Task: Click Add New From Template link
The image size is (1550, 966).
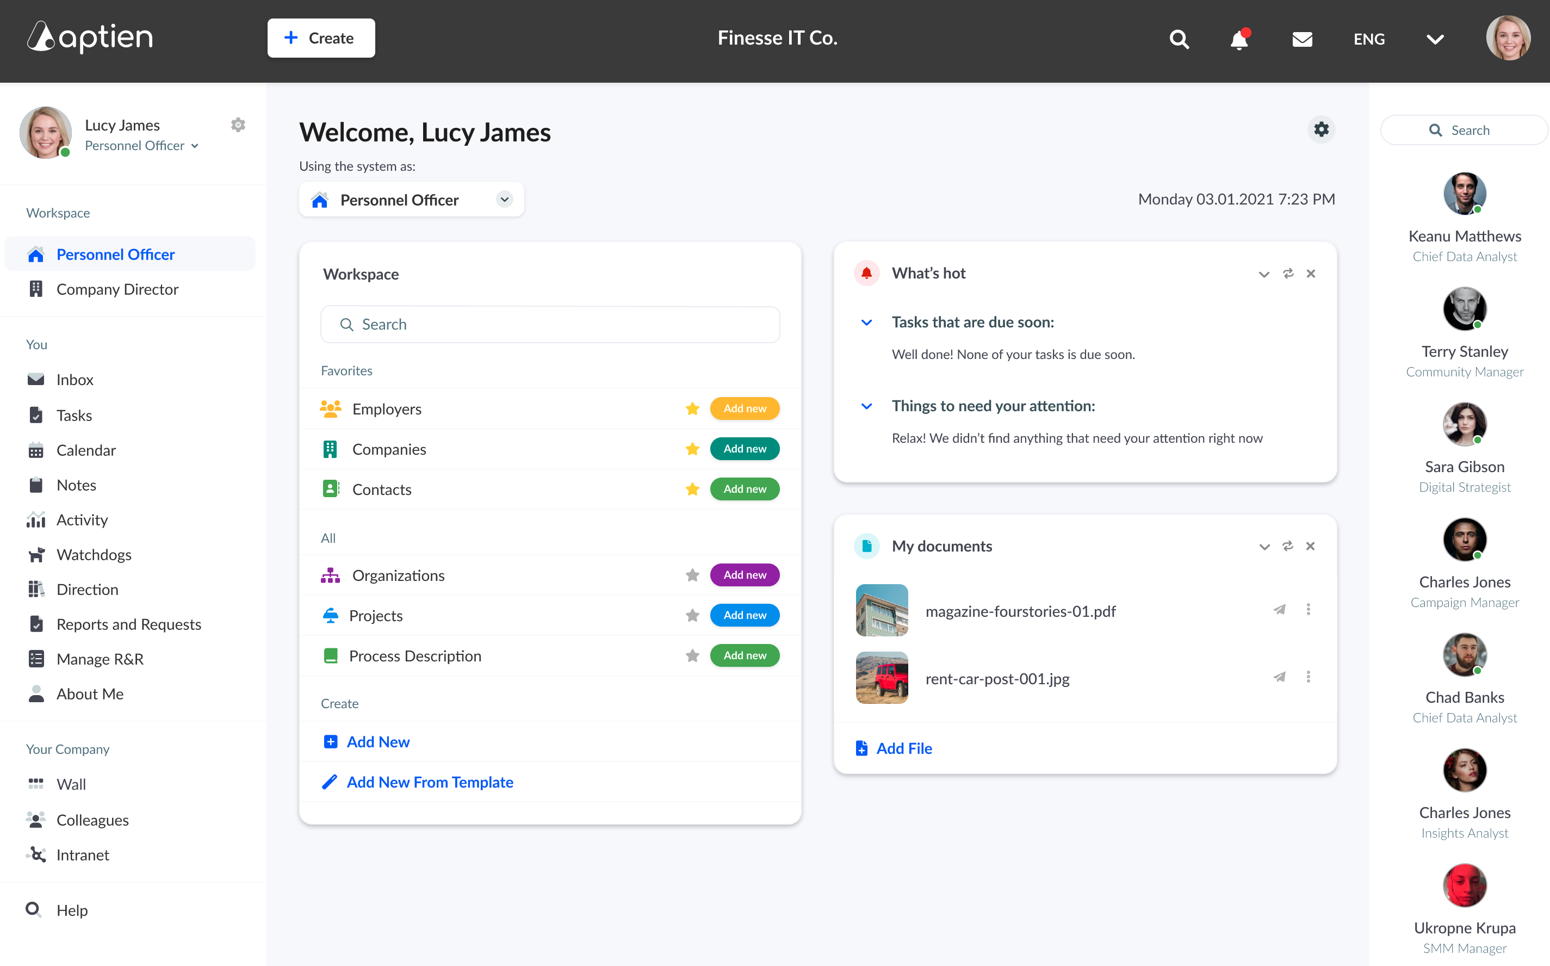Action: [430, 782]
